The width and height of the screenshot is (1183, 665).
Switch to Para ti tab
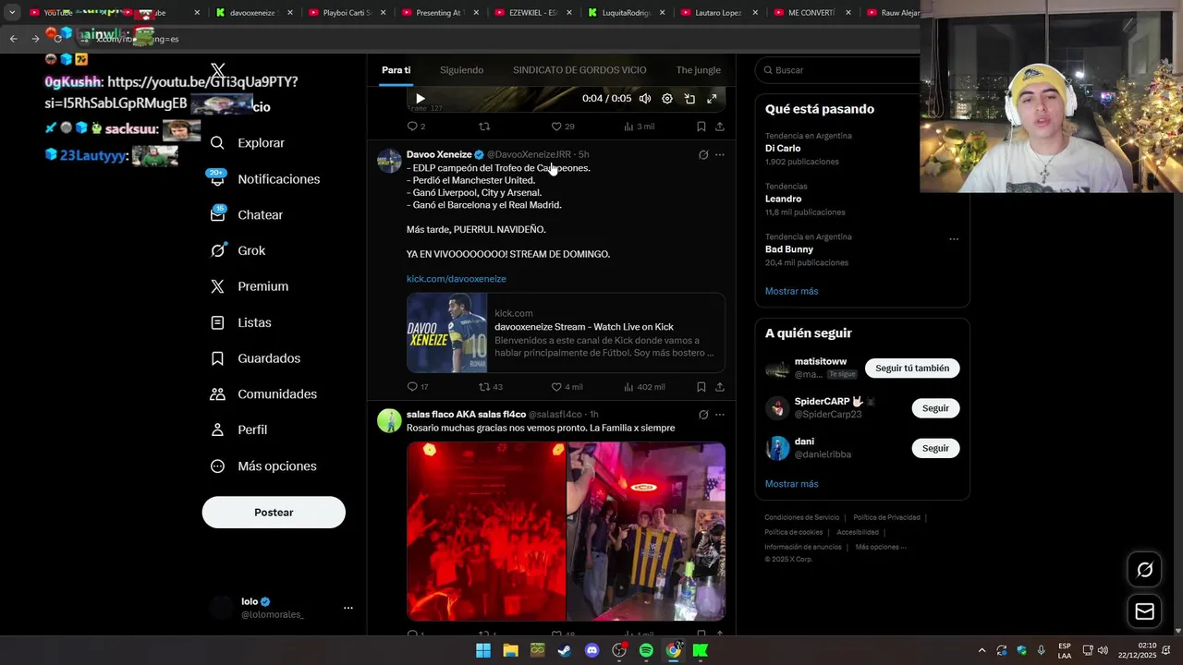pos(396,70)
